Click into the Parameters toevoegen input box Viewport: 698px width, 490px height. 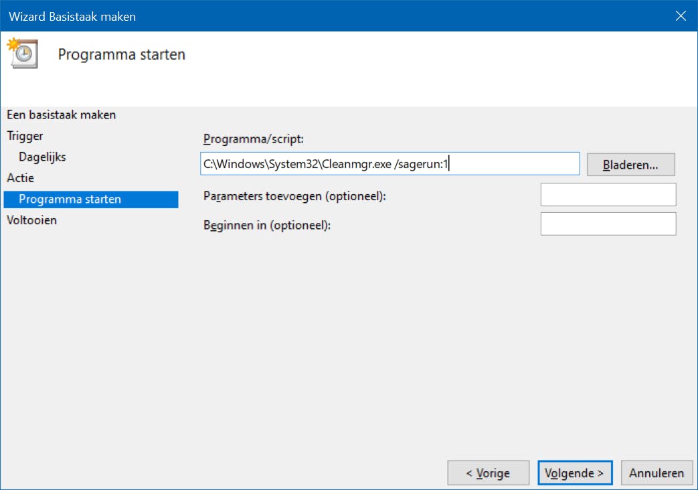[x=608, y=195]
